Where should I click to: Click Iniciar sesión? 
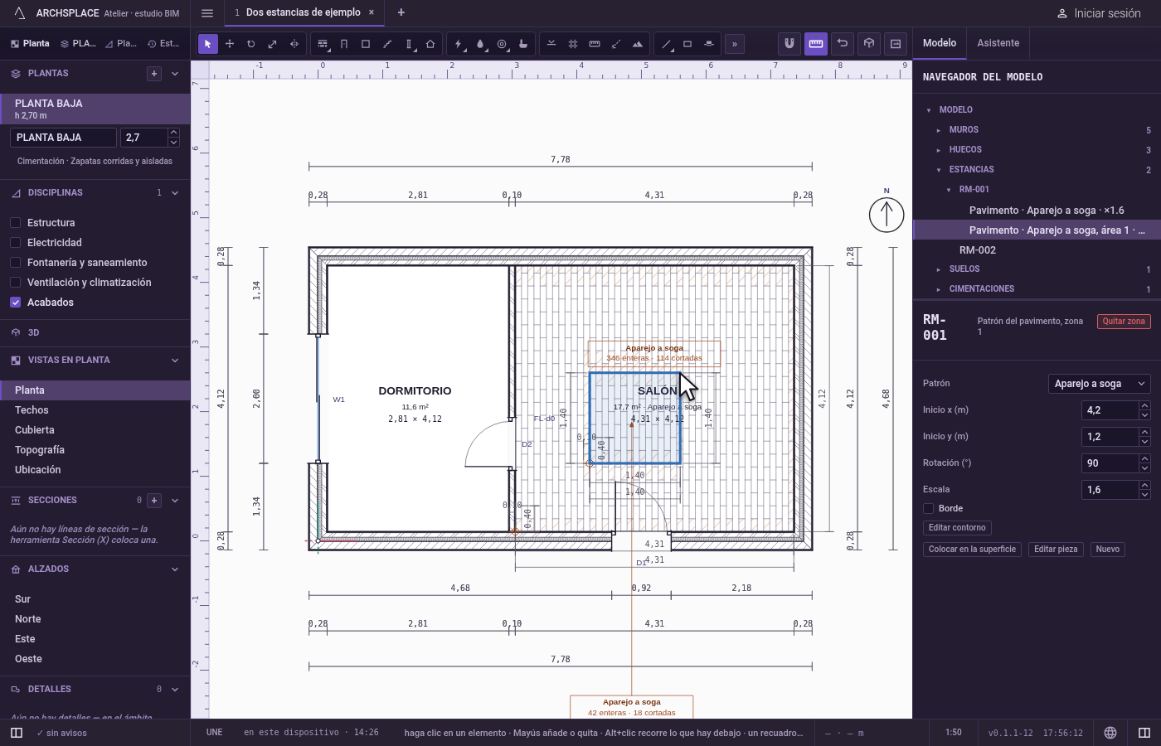[1099, 13]
